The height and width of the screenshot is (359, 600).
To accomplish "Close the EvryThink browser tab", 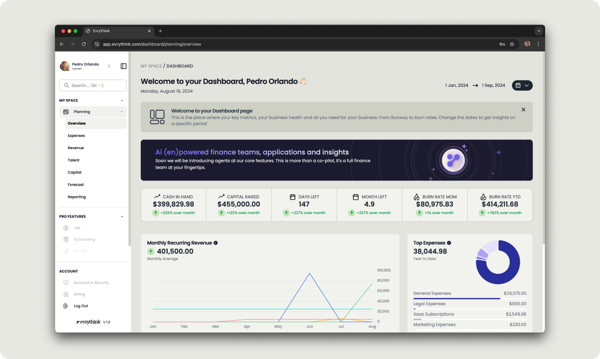I will pyautogui.click(x=149, y=31).
